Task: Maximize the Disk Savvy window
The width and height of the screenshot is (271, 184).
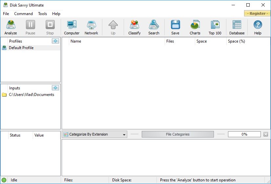Action: coord(248,5)
